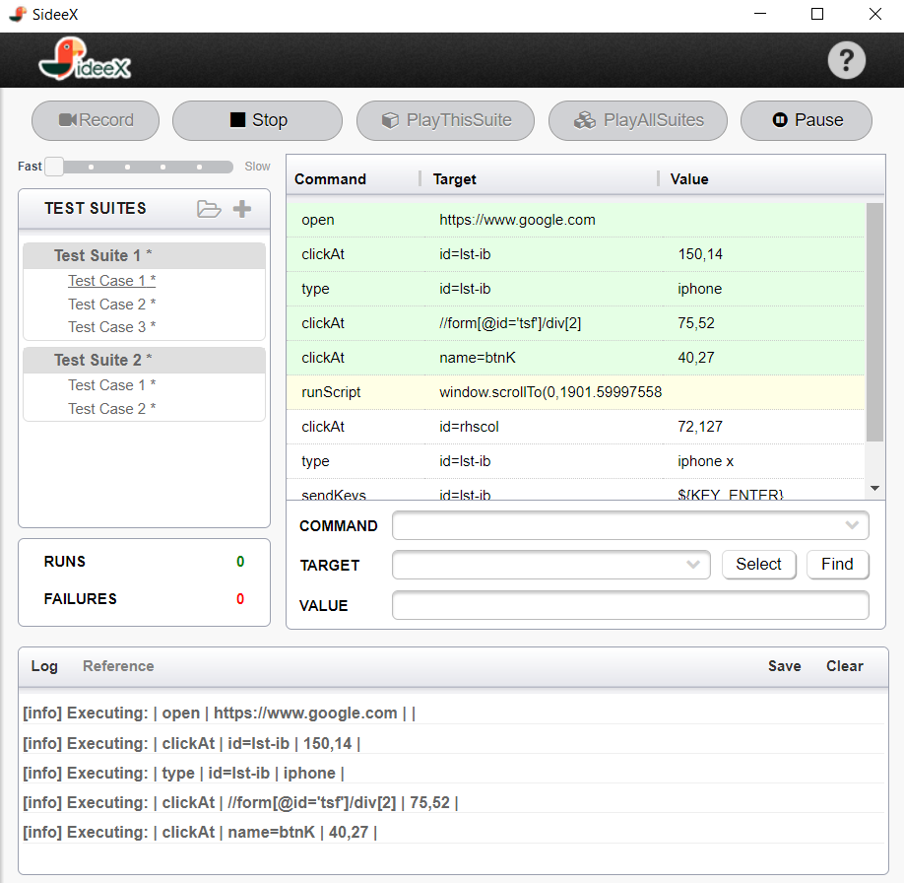Screen dimensions: 904x883
Task: Expand the TARGET dropdown arrow
Action: coord(693,565)
